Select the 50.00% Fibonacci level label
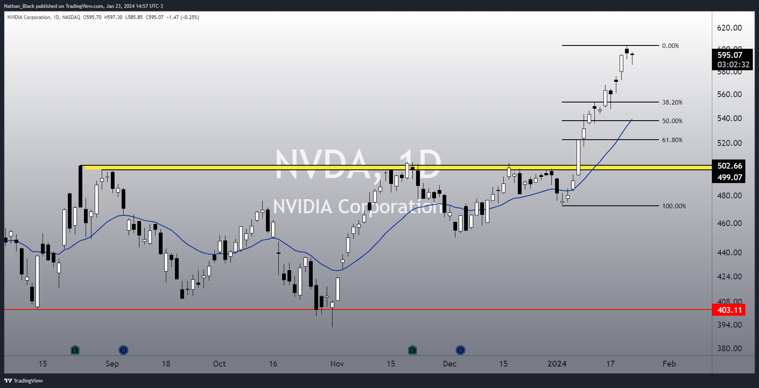Screen dimensions: 759x388 [672, 121]
